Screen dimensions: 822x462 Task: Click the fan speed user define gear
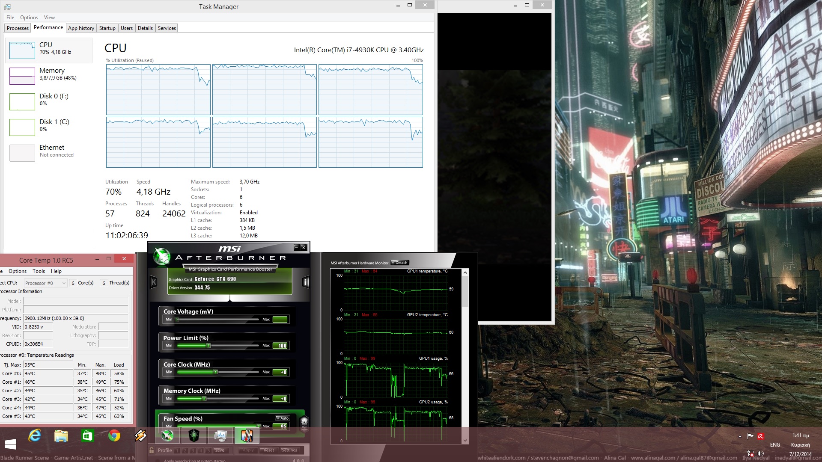[x=304, y=422]
